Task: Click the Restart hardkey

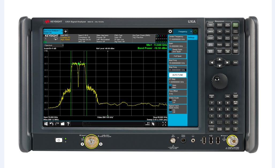Action: tap(227, 51)
